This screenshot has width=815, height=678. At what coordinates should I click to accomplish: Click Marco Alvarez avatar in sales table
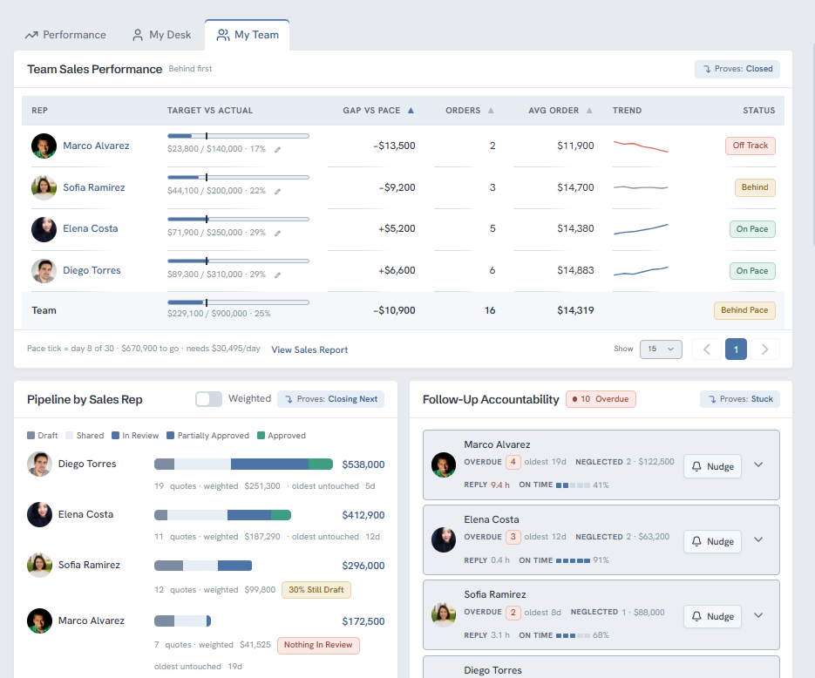click(x=44, y=146)
